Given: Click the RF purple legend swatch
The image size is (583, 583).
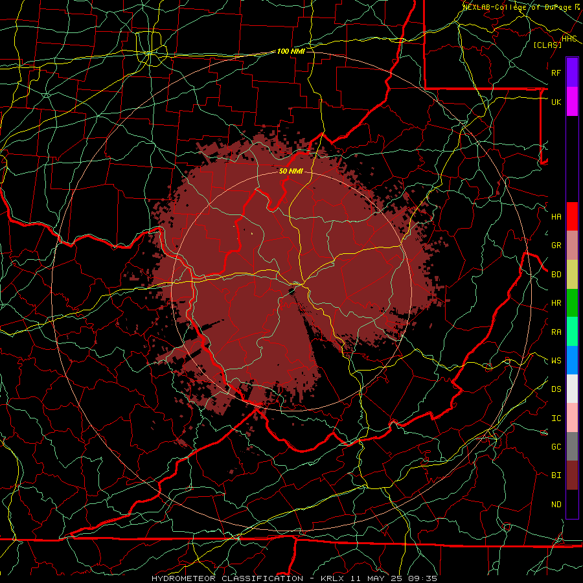Looking at the screenshot, I should [572, 73].
